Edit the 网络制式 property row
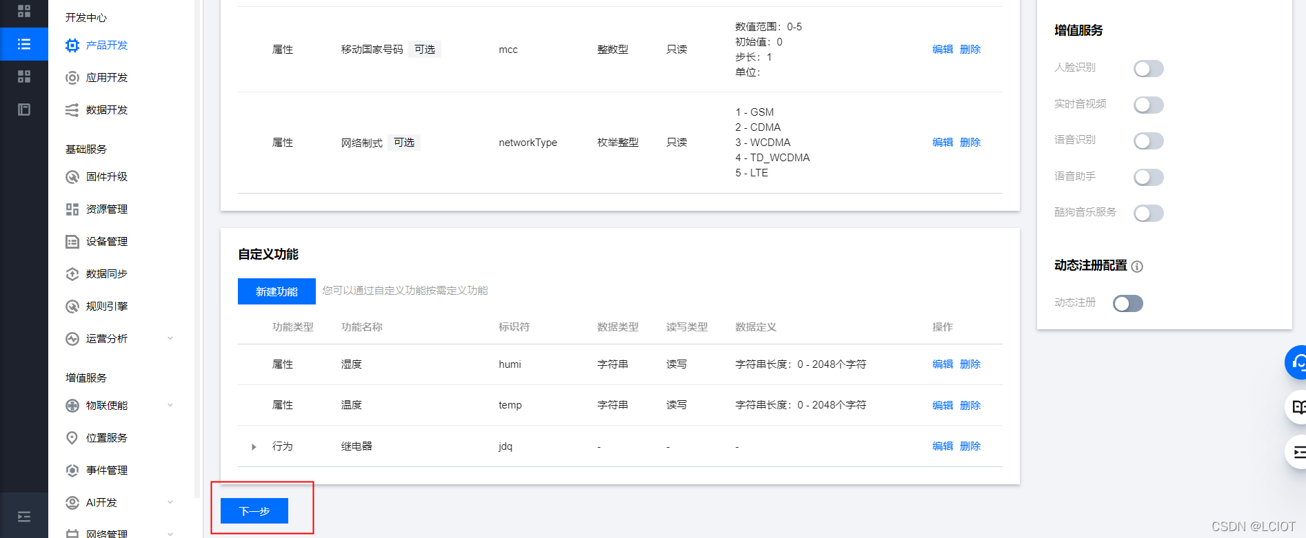Screen dimensions: 1306x538 [943, 143]
